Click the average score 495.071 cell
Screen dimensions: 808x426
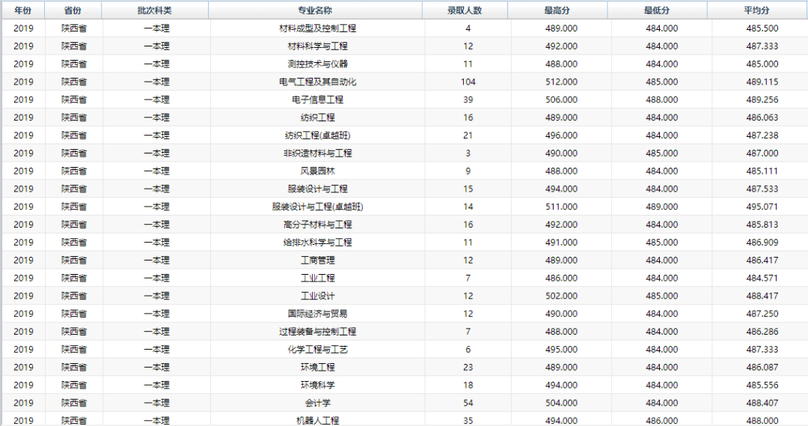pos(762,207)
